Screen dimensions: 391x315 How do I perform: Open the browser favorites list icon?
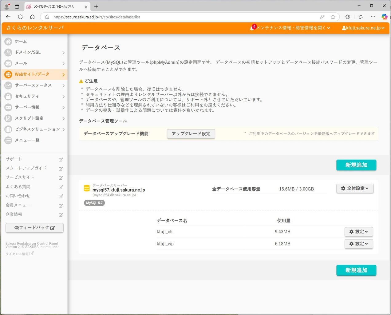pos(361,17)
